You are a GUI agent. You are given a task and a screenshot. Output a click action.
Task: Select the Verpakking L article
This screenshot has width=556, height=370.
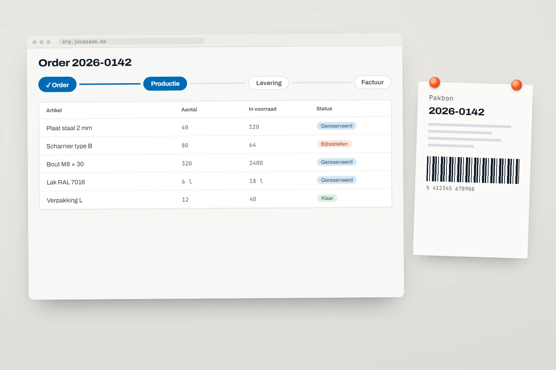tap(65, 200)
